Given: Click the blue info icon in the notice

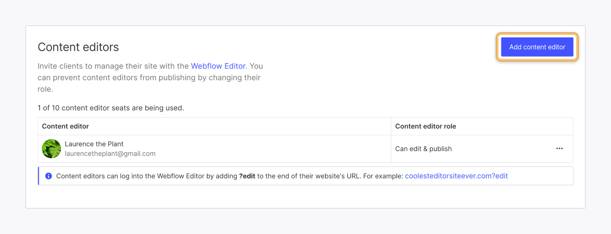Looking at the screenshot, I should [48, 176].
